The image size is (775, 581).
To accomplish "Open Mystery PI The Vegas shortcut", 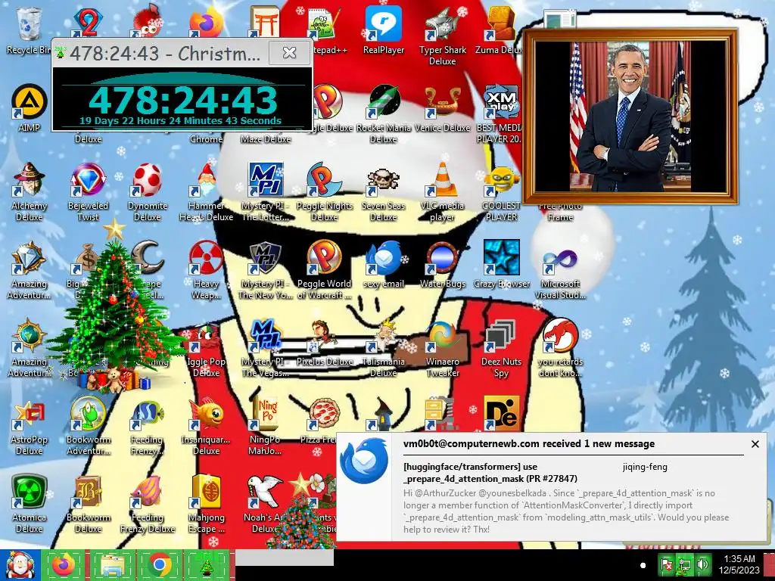I will tap(265, 348).
